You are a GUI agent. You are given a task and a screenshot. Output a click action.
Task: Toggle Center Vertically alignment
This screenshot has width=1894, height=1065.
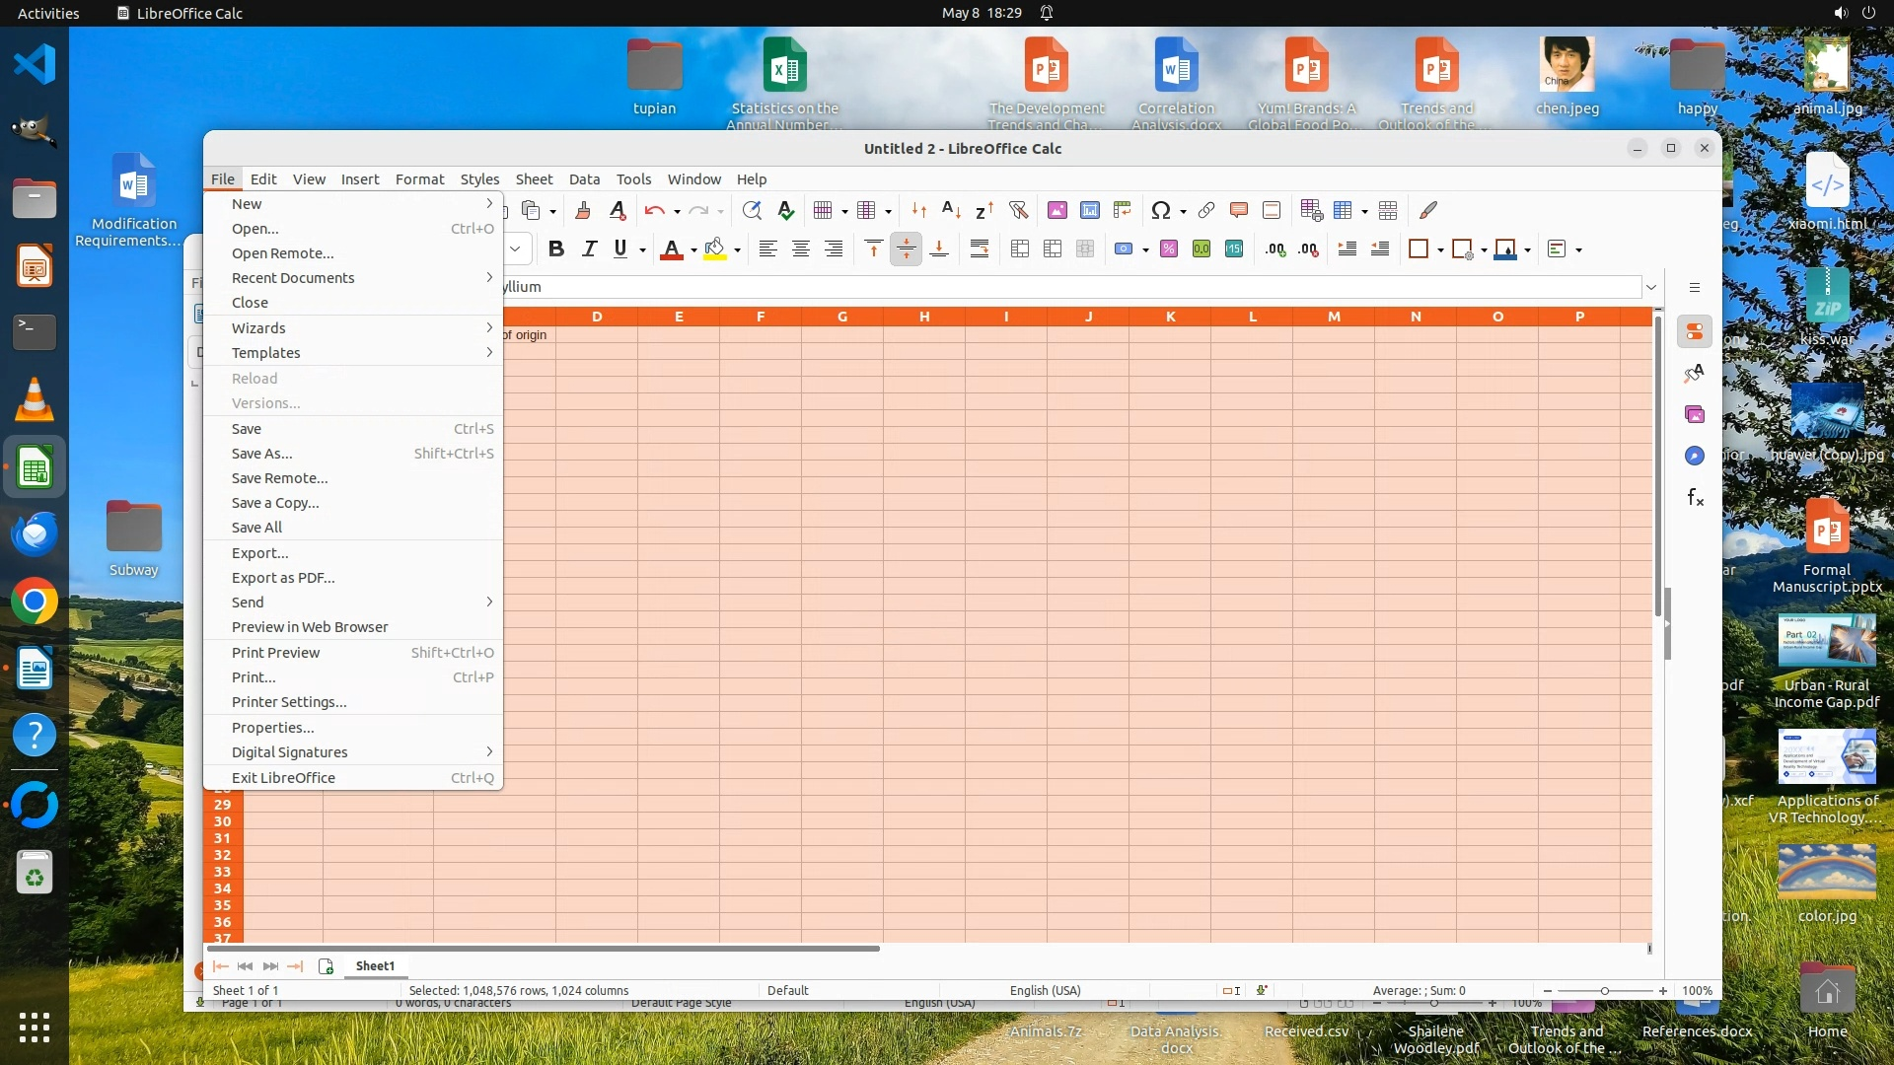[906, 249]
